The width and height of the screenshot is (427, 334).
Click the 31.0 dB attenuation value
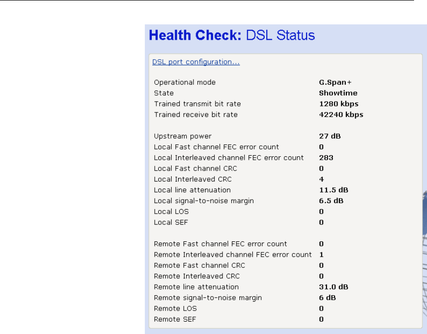point(333,287)
